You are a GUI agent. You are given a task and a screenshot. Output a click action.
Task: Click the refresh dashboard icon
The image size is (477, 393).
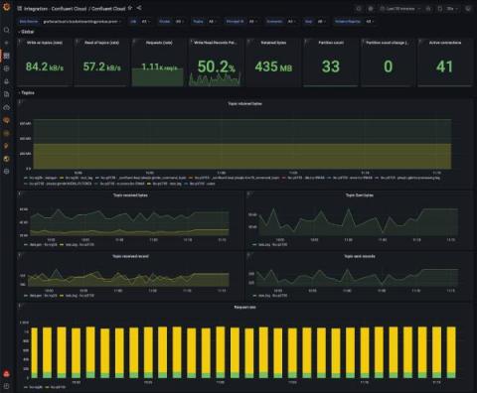440,9
